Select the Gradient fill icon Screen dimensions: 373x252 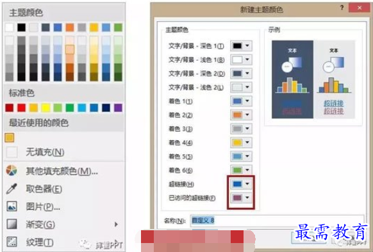tap(12, 224)
